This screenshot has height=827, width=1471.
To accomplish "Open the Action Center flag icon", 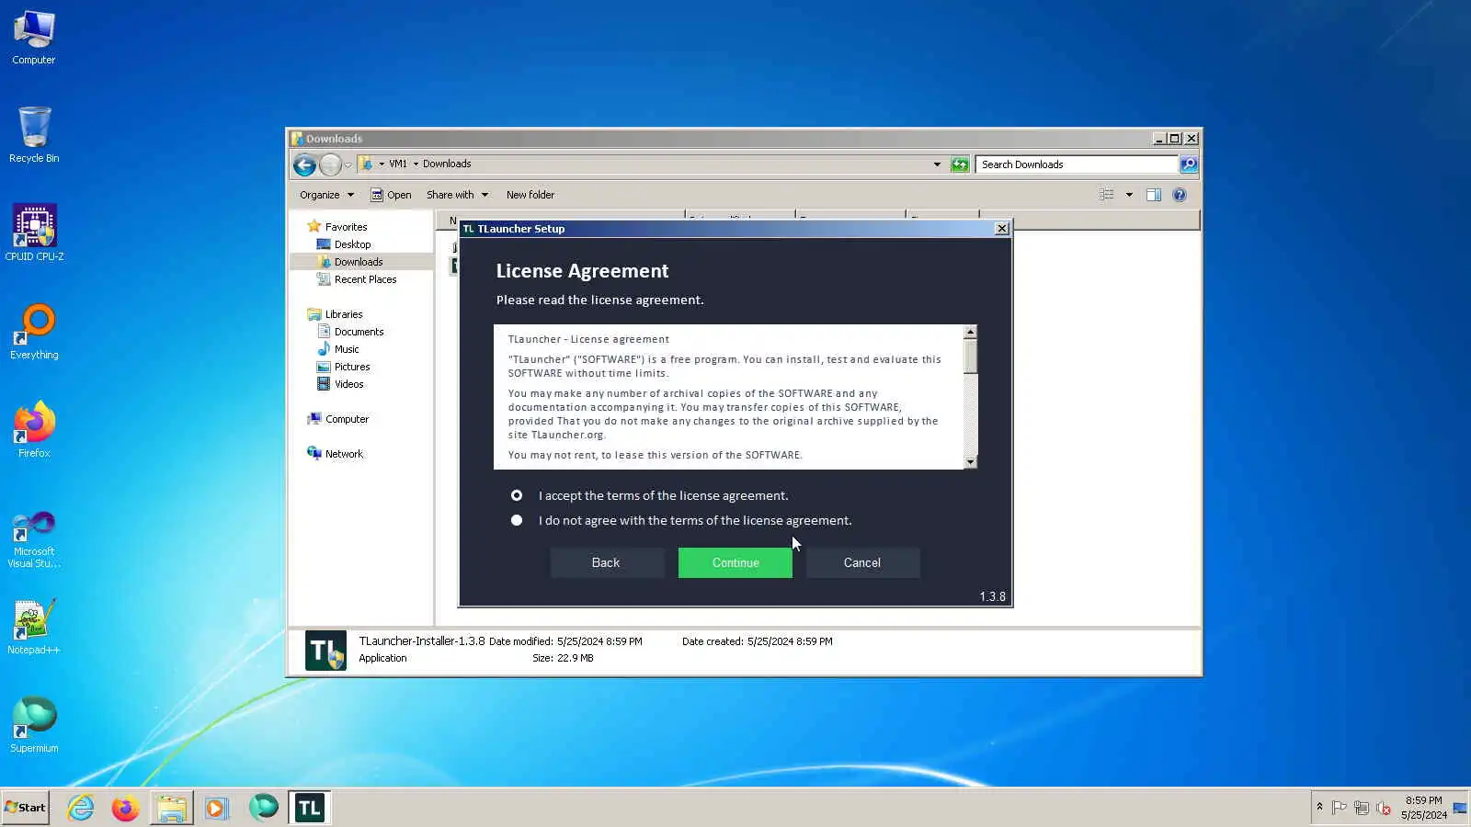I will coord(1340,808).
